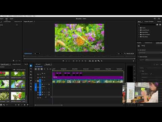Click the timeline playhead timecode
Image resolution: width=162 pixels, height=122 pixels.
(x=39, y=67)
